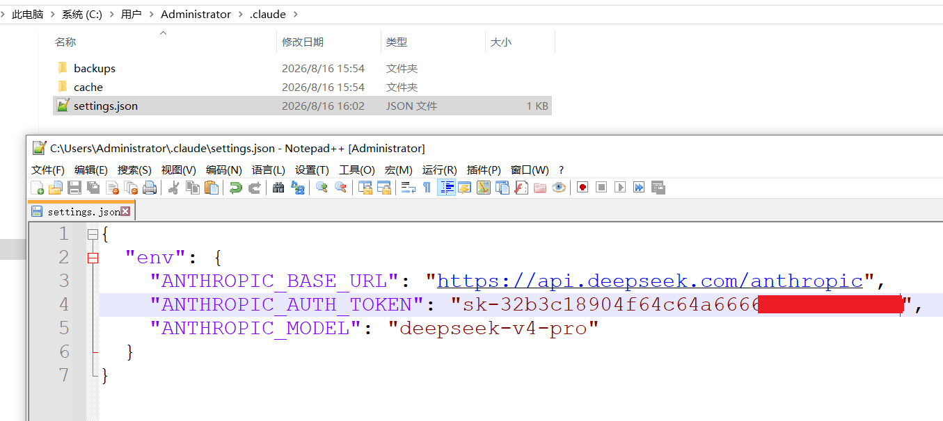Image resolution: width=943 pixels, height=421 pixels.
Task: Toggle file monitoring eye icon
Action: pos(559,188)
